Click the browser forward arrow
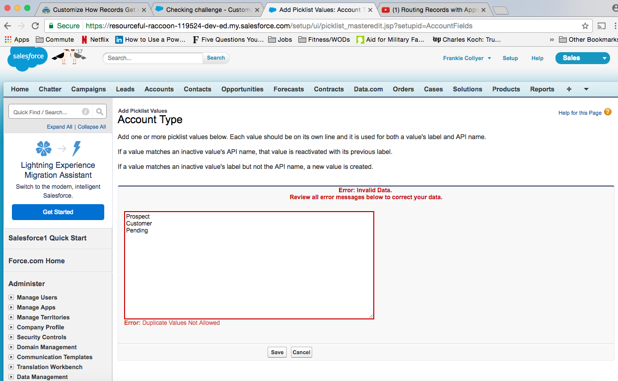Image resolution: width=618 pixels, height=381 pixels. click(x=21, y=26)
